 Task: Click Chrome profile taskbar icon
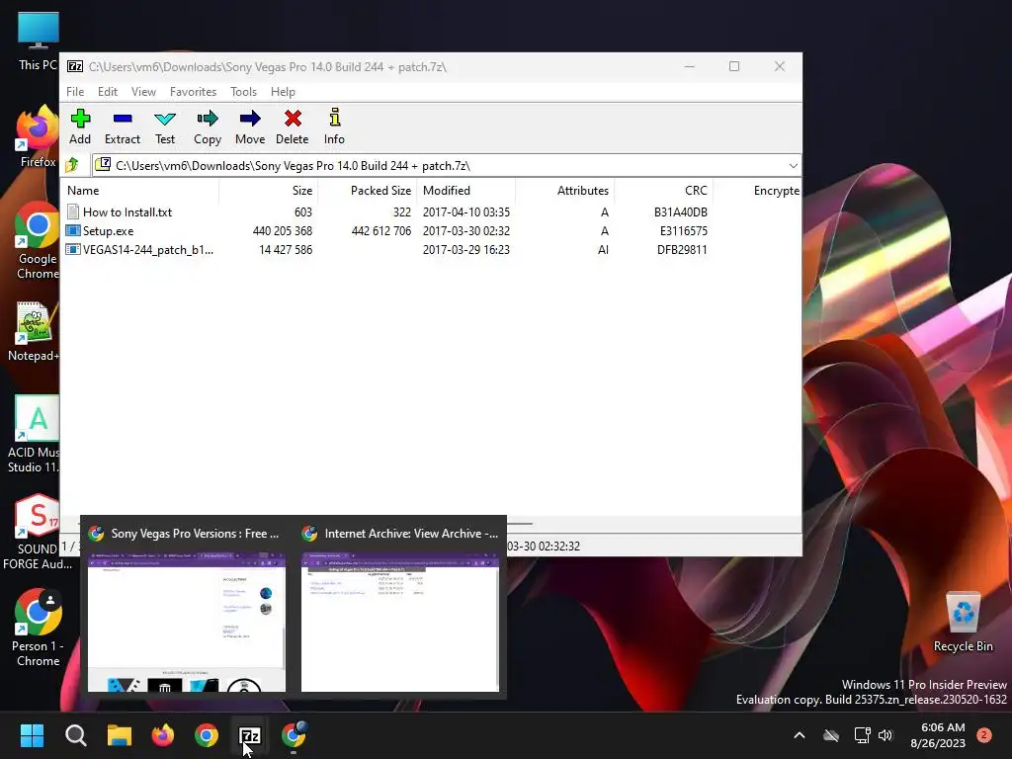pos(294,735)
